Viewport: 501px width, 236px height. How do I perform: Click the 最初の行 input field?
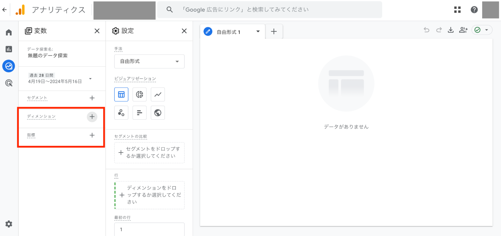(x=149, y=229)
